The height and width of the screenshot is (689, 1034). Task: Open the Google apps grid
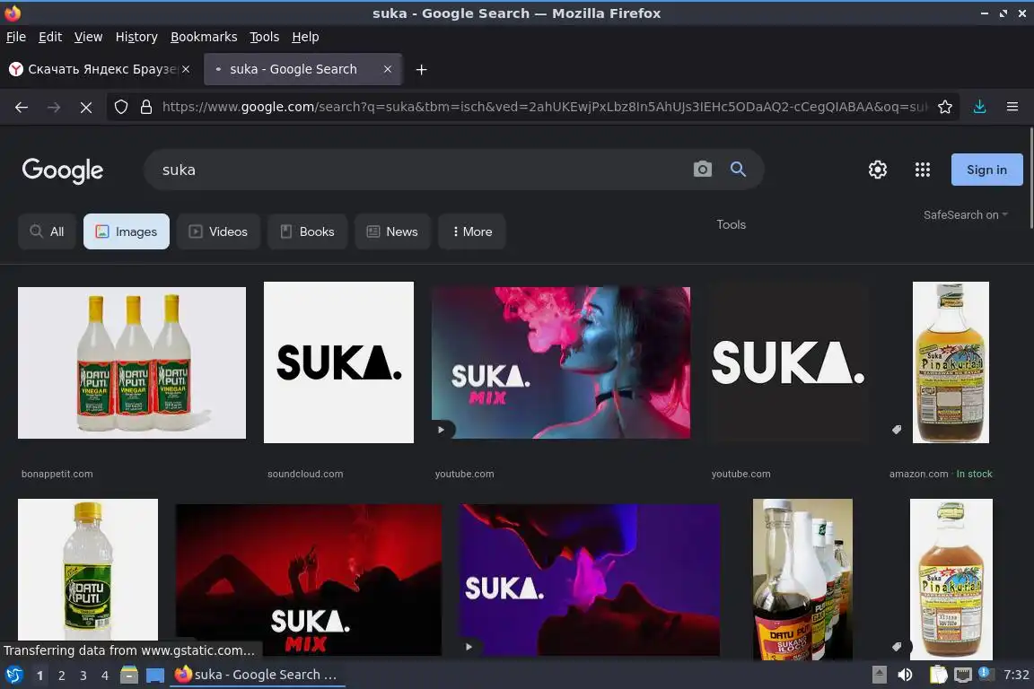point(923,170)
